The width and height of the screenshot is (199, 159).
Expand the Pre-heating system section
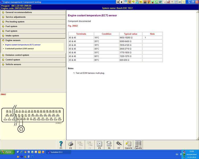pyautogui.click(x=15, y=22)
